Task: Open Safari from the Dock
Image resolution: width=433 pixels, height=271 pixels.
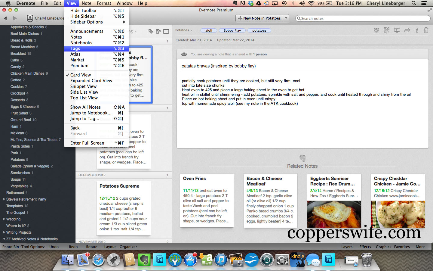Action: click(x=98, y=260)
